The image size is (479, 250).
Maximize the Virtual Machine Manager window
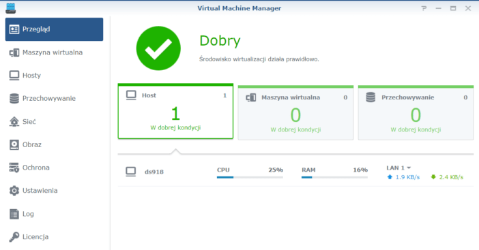coord(453,8)
